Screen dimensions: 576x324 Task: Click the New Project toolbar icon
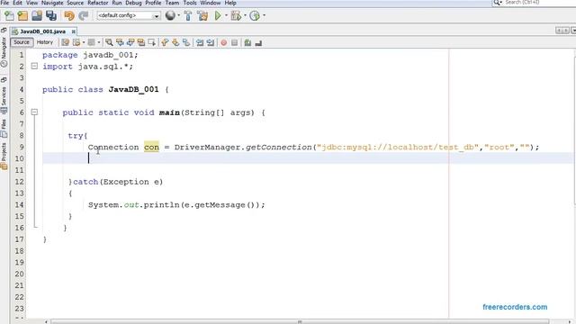[x=22, y=15]
